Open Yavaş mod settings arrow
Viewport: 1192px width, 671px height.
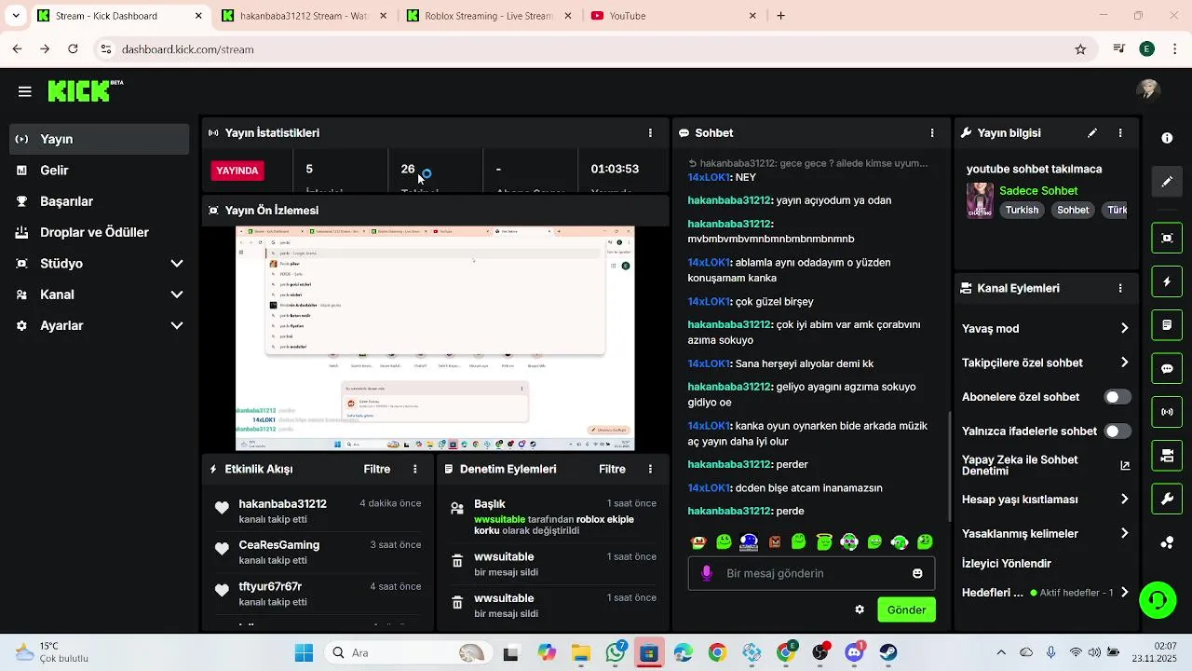click(x=1124, y=328)
